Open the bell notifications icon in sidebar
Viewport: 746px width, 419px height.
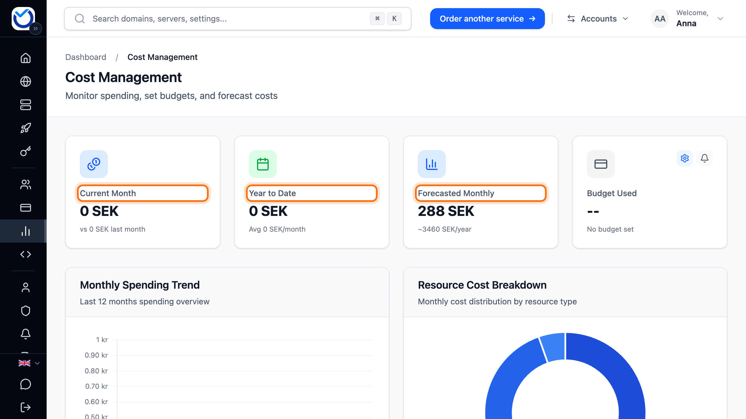pyautogui.click(x=26, y=334)
